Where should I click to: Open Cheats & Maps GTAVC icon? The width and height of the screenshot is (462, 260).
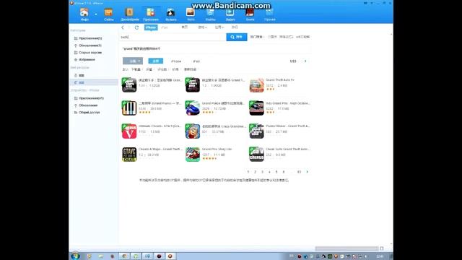[x=129, y=154]
